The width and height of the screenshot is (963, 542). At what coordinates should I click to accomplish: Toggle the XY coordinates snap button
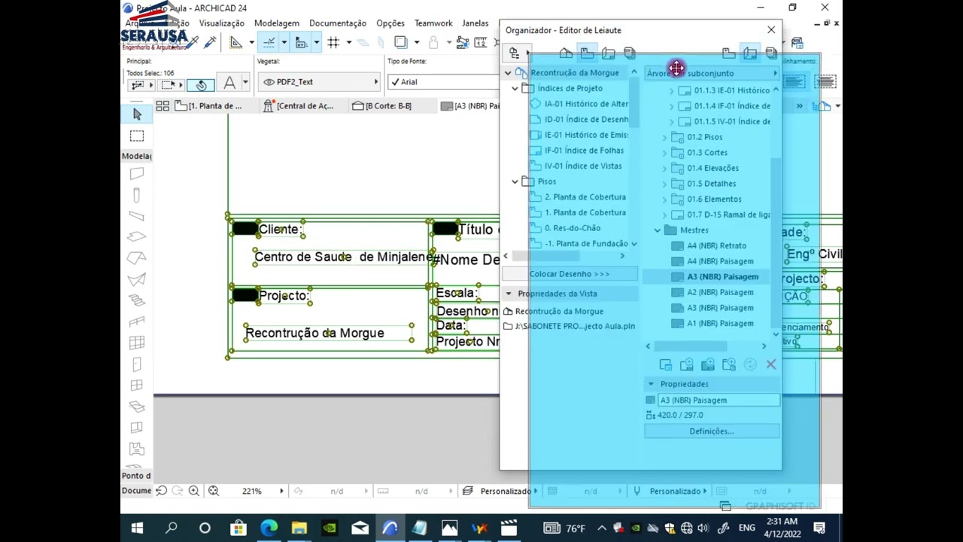click(302, 42)
